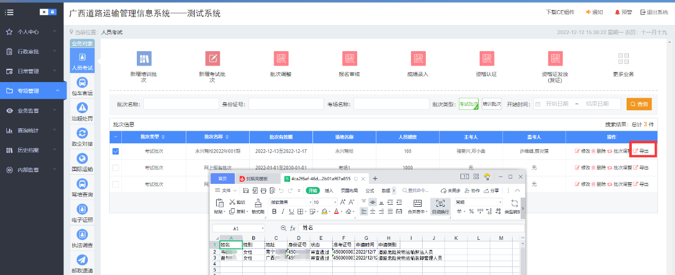Toggle the 培训批次 batch type option

pos(491,104)
